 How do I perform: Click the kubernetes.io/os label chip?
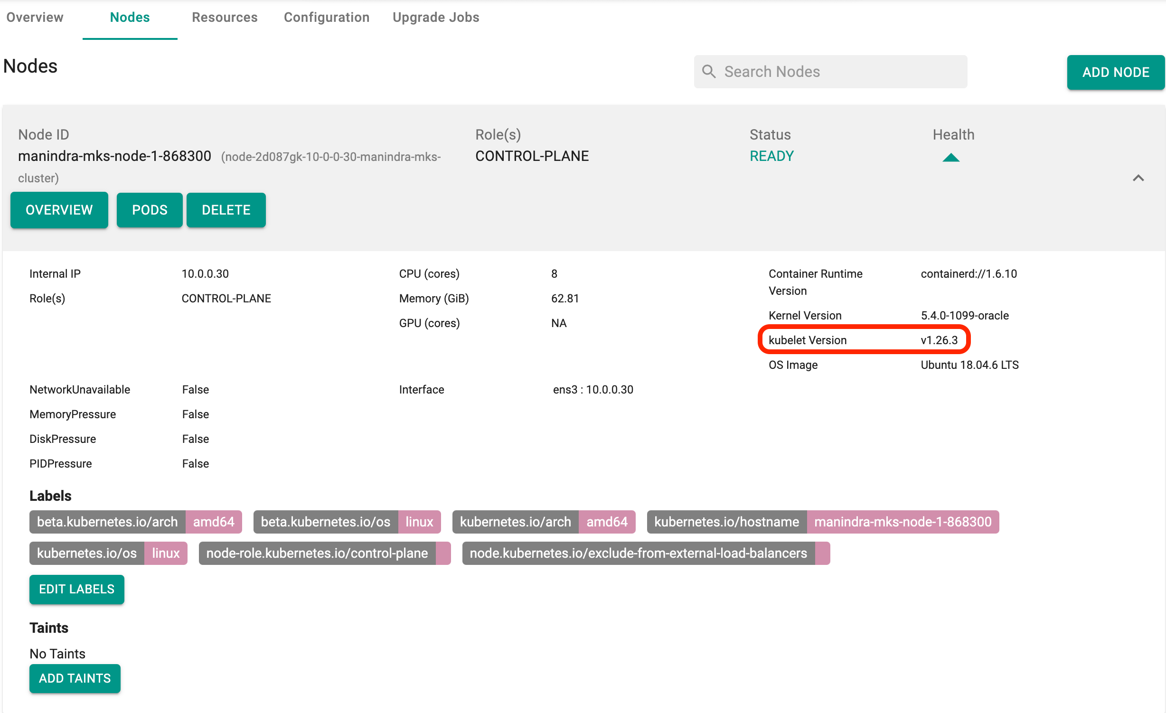tap(108, 553)
